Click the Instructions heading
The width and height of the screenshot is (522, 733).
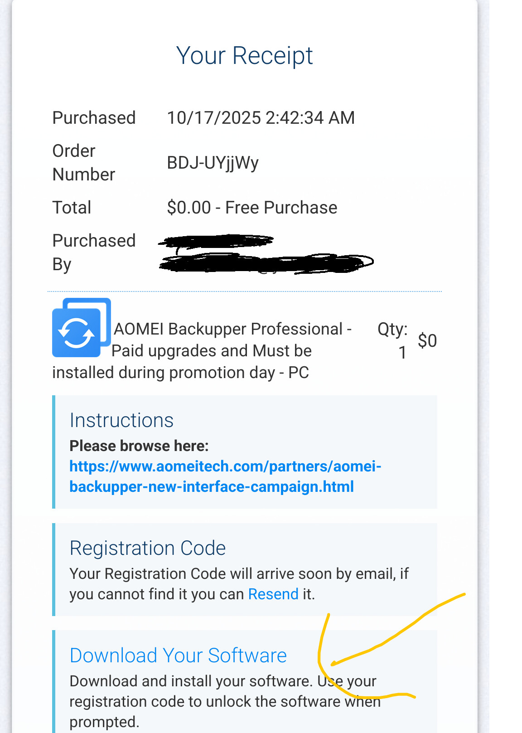[x=121, y=420]
